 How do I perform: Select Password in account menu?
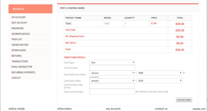[18, 28]
